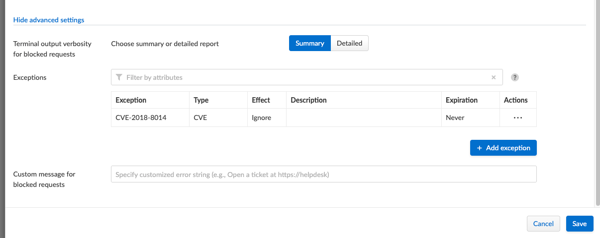Open the help question mark icon
This screenshot has width=600, height=238.
(x=515, y=77)
